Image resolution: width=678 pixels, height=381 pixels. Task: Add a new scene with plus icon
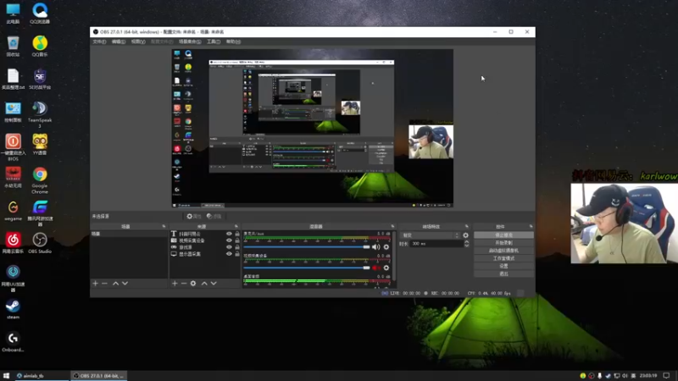point(95,284)
